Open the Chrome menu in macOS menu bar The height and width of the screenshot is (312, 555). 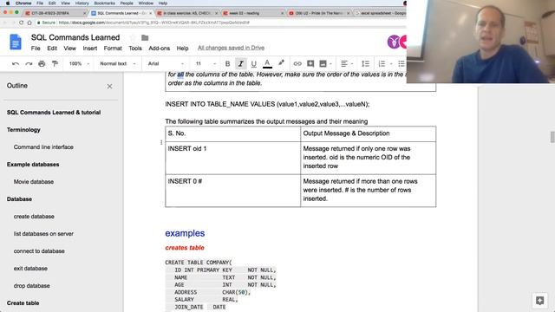[23, 3]
